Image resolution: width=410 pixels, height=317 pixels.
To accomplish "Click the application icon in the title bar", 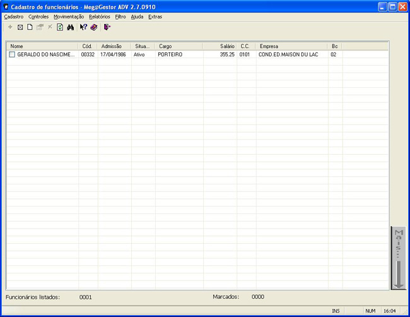I will pos(6,7).
